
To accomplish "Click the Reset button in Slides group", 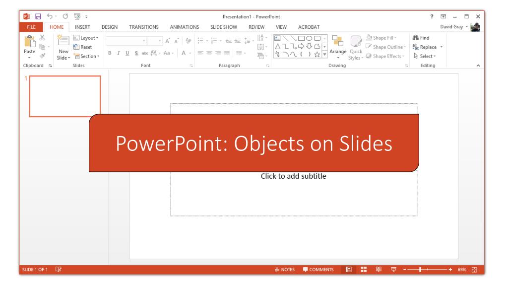I will pos(83,47).
